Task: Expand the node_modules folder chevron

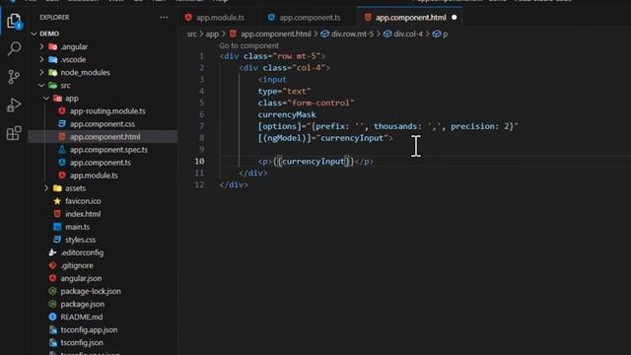Action: tap(41, 72)
